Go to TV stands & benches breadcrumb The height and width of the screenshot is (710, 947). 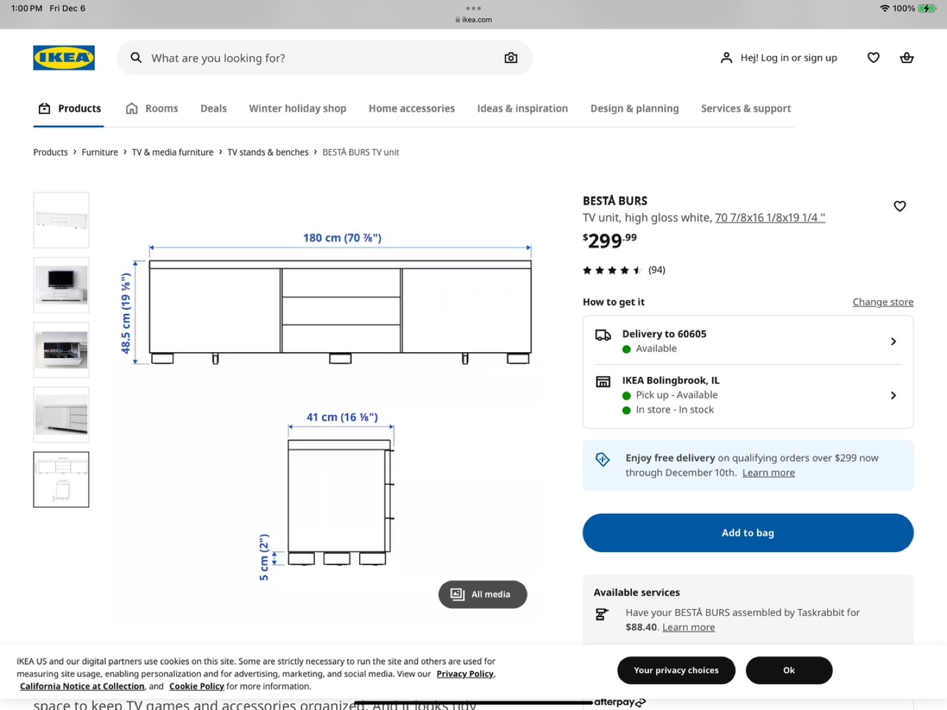click(x=268, y=152)
